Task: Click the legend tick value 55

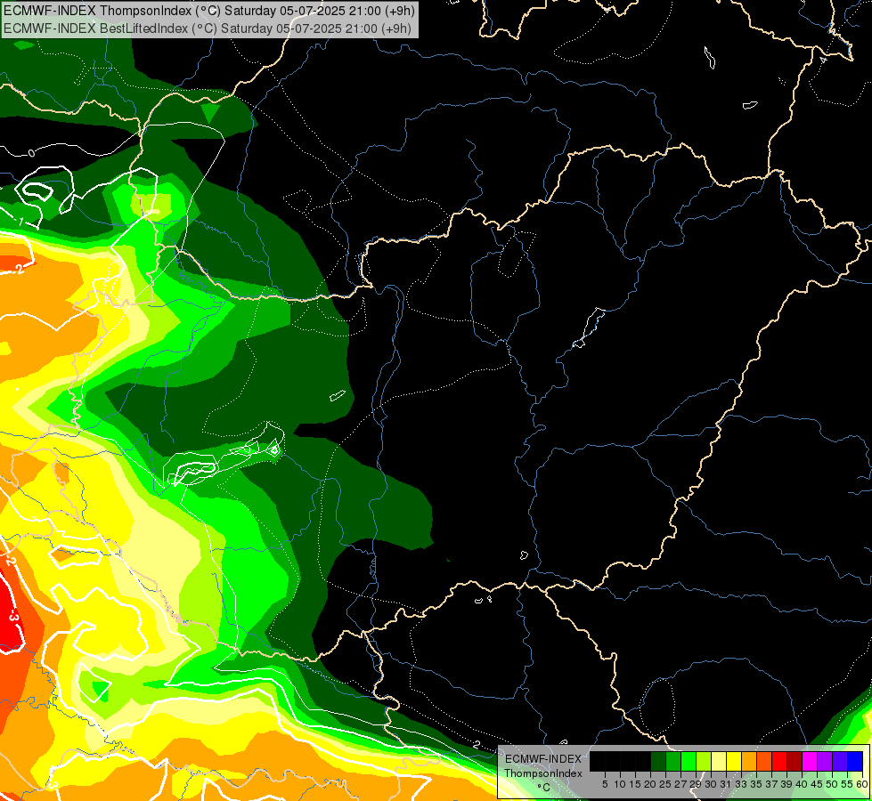Action: click(848, 784)
